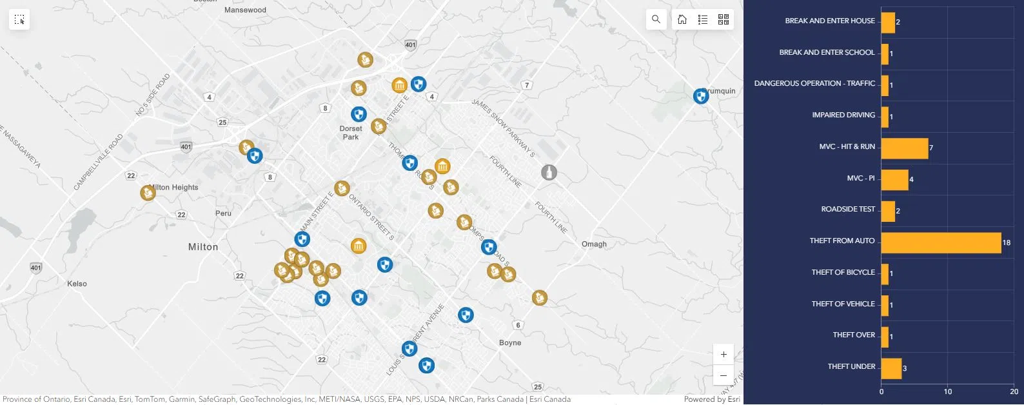Open the basemap gallery grid
The width and height of the screenshot is (1024, 405).
(x=724, y=19)
